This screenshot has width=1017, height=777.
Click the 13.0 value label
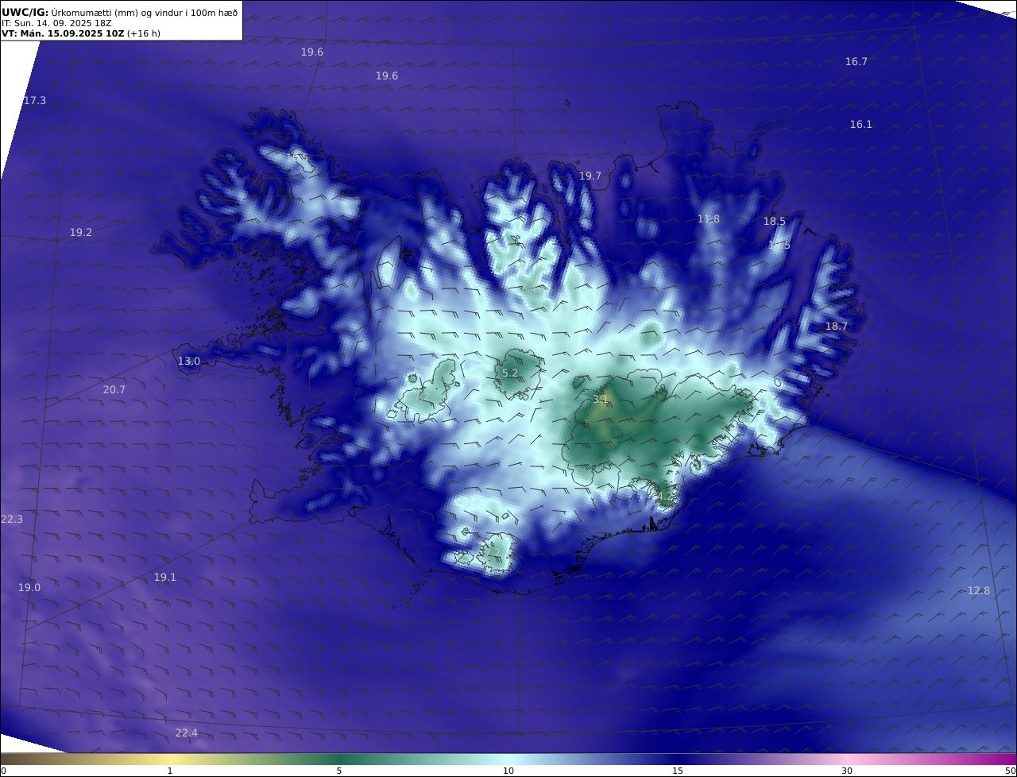pos(188,361)
